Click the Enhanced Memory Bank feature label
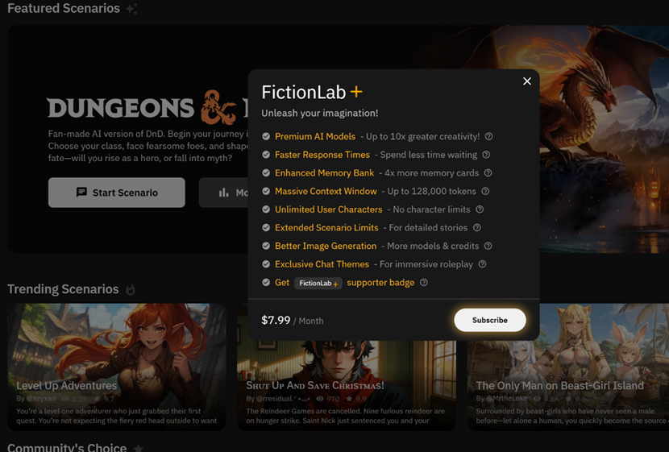 pyautogui.click(x=324, y=172)
